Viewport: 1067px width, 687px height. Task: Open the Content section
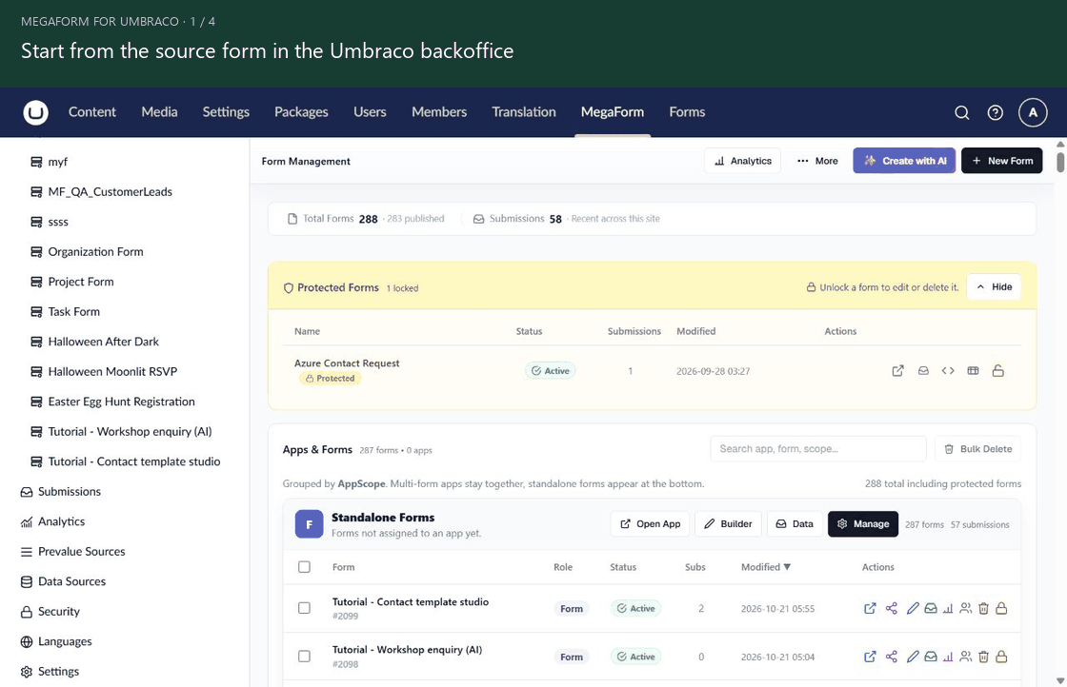91,112
